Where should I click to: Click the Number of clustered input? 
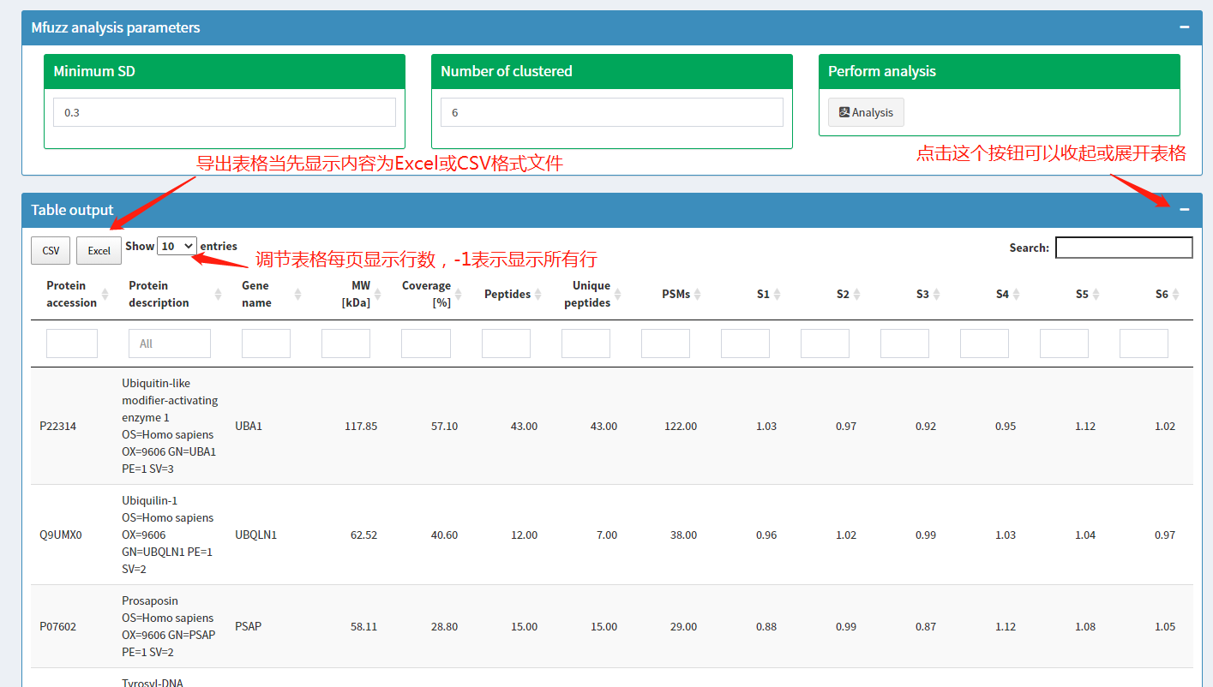click(611, 112)
